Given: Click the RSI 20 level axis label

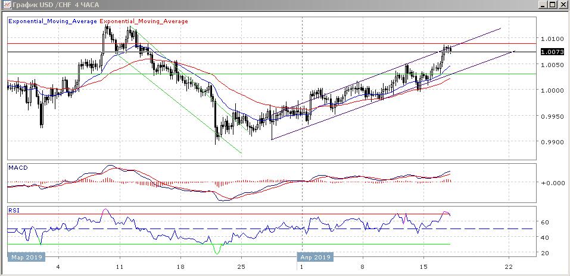Looking at the screenshot, I should coord(544,253).
